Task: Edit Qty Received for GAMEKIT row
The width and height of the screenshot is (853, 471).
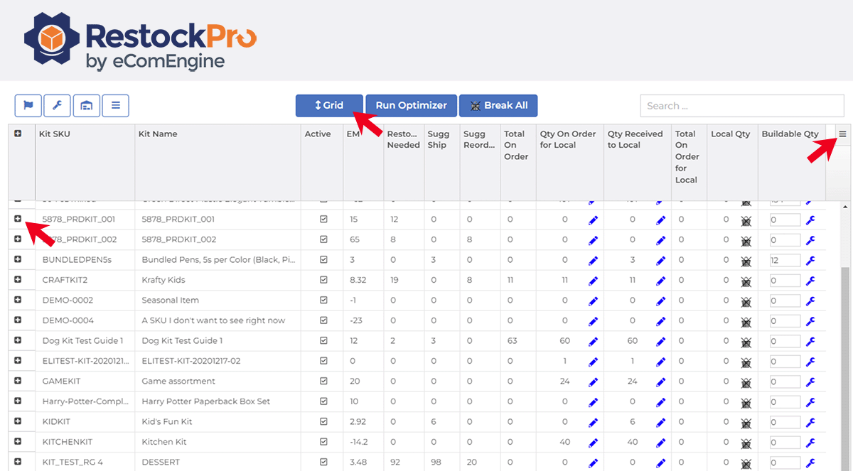Action: [x=660, y=382]
